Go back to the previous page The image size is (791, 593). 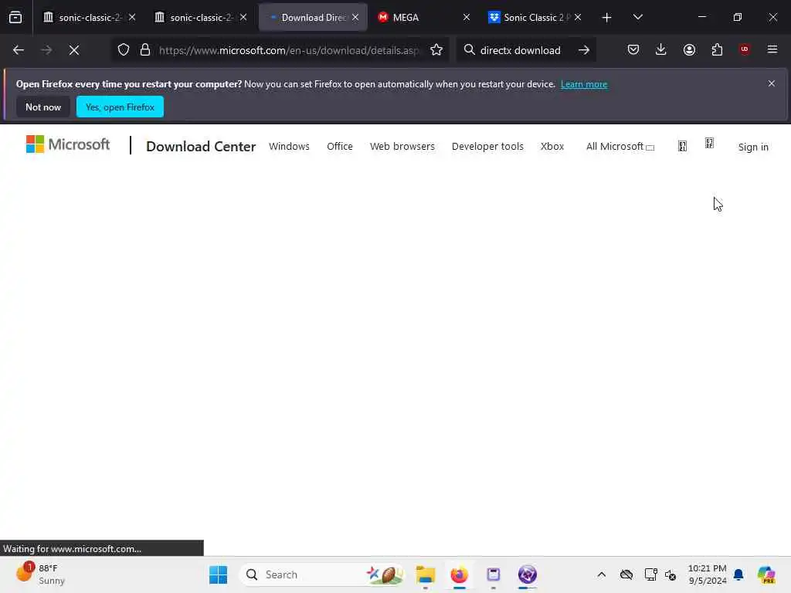19,50
